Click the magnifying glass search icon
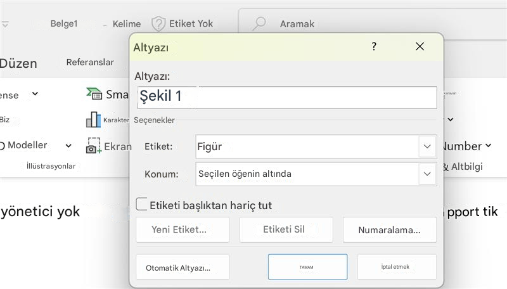This screenshot has width=507, height=289. click(x=259, y=24)
